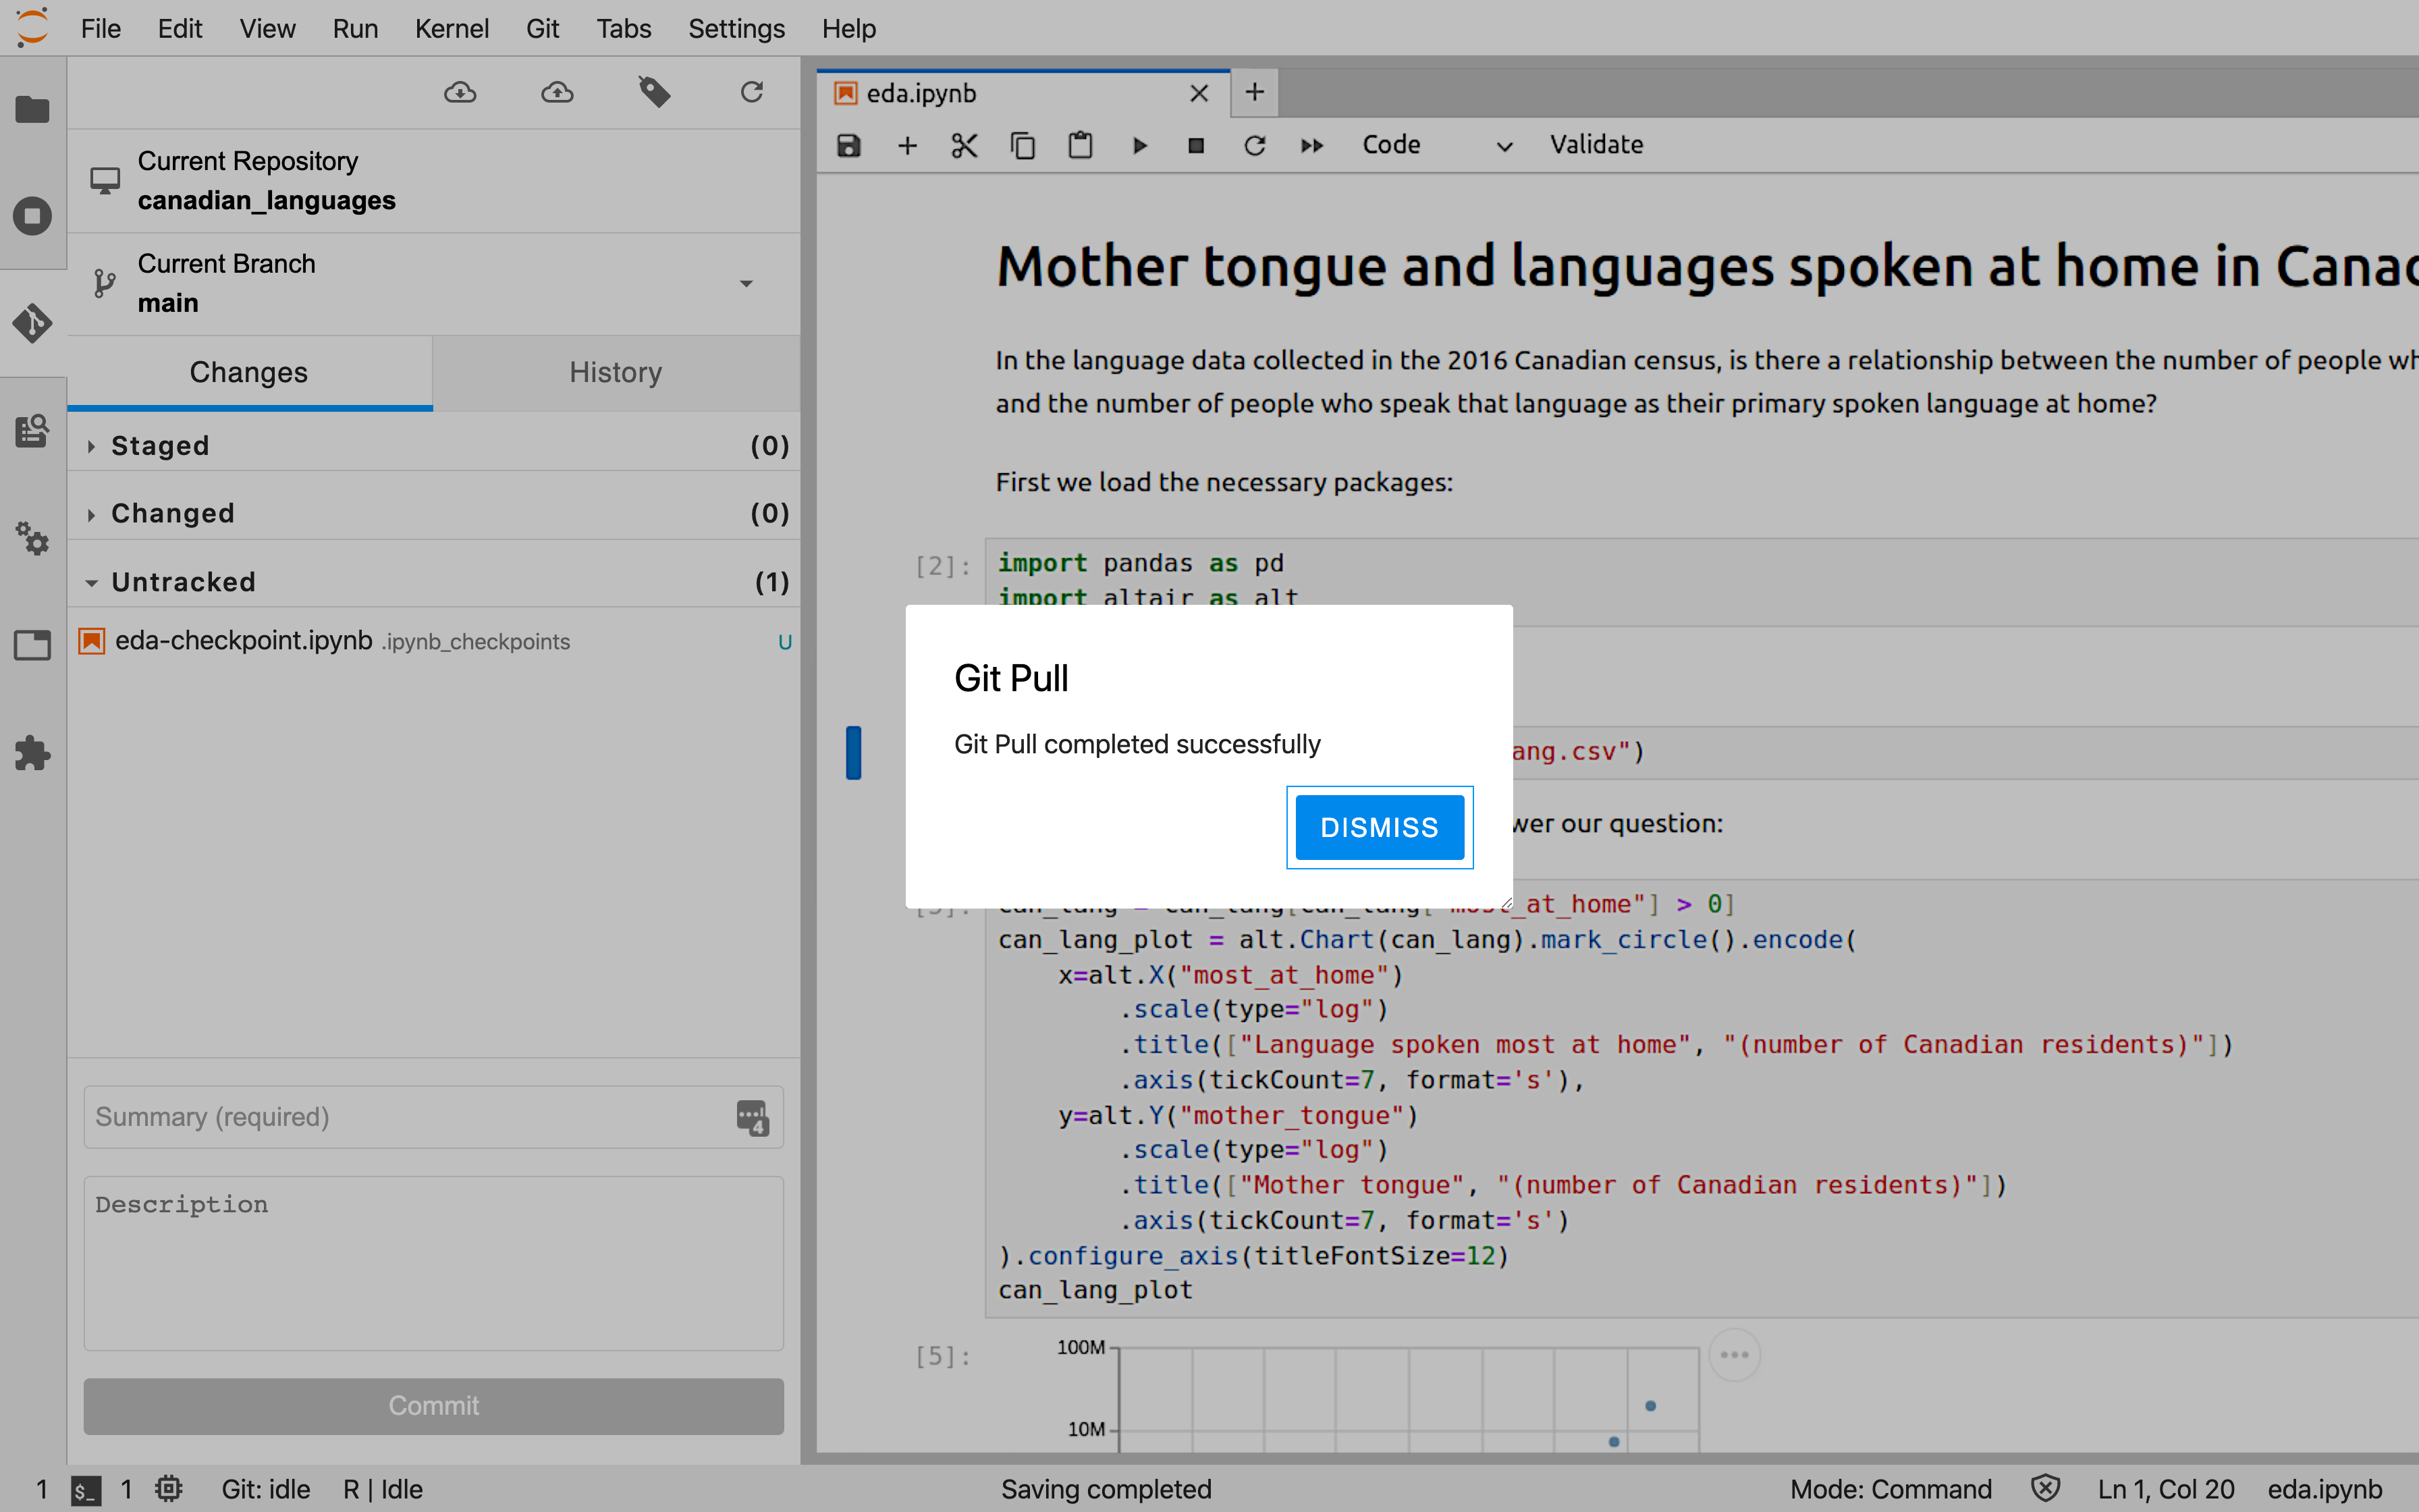This screenshot has height=1512, width=2419.
Task: Run the selected cell play icon
Action: (1139, 146)
